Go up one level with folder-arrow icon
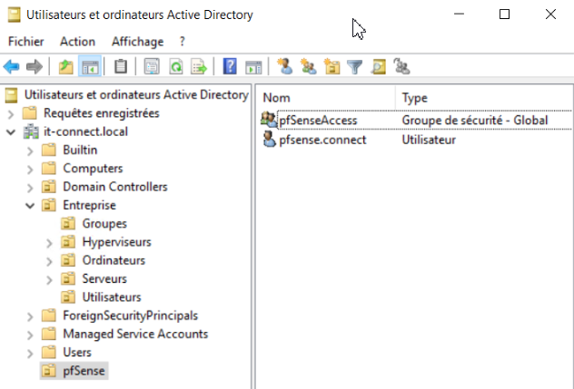The width and height of the screenshot is (574, 389). click(66, 67)
